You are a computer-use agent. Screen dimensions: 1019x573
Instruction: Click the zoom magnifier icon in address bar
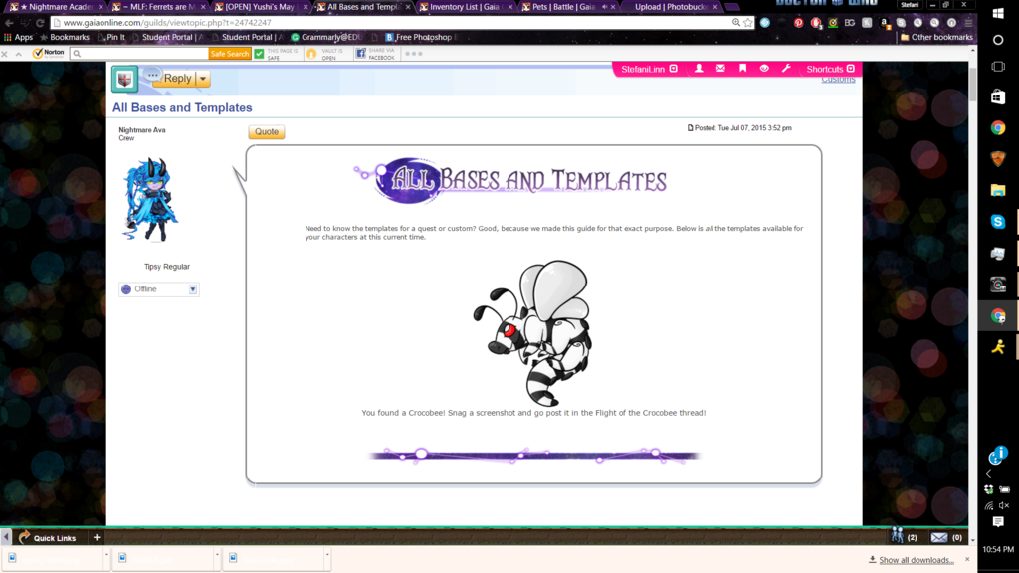(x=735, y=23)
